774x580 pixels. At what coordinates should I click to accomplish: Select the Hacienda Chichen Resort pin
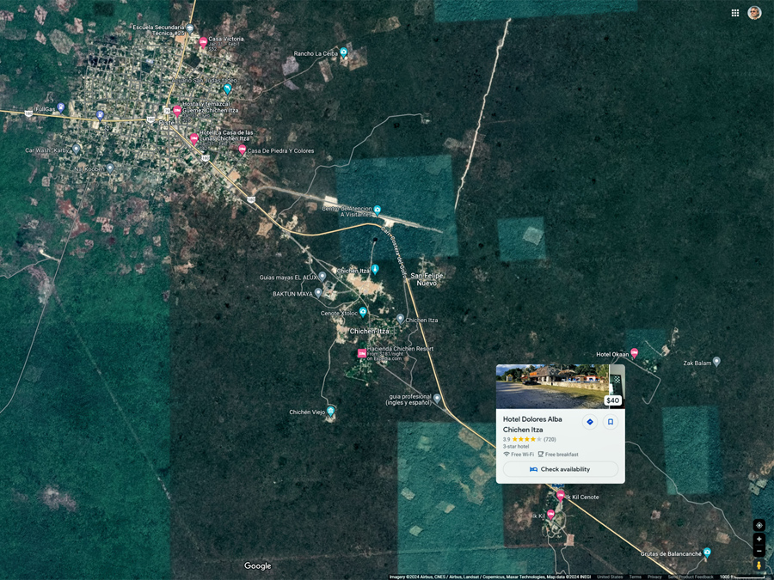coord(362,353)
